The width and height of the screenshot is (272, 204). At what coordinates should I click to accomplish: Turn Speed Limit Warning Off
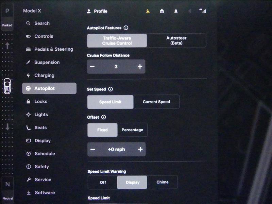(103, 182)
